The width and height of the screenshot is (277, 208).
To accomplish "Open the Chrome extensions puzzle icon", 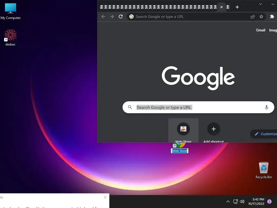I will point(272,17).
